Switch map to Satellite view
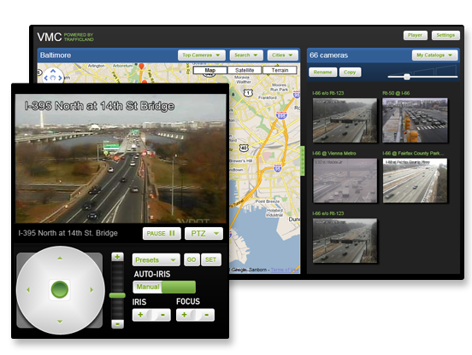The image size is (472, 355). click(x=245, y=70)
